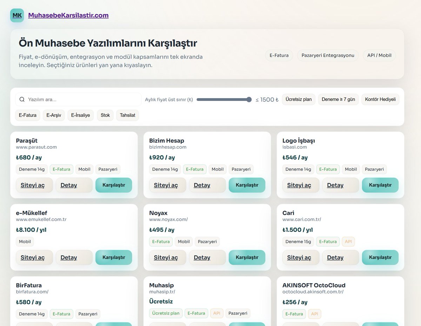
Task: Click Paraşüt's ₺680 / ay price
Action: [29, 157]
